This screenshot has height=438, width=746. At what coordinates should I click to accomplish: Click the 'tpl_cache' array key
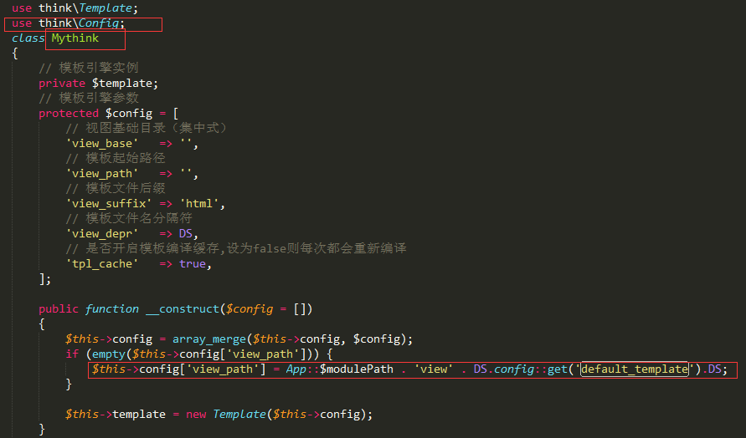(102, 263)
